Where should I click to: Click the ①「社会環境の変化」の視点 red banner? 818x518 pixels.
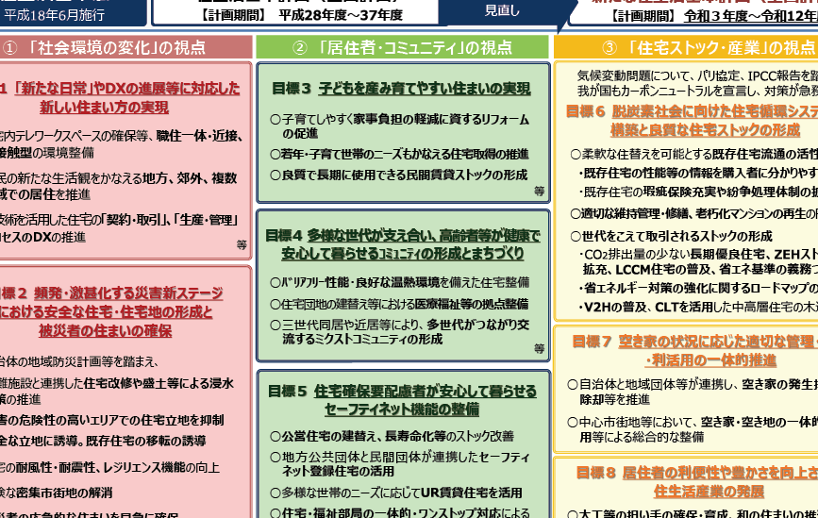pos(125,47)
